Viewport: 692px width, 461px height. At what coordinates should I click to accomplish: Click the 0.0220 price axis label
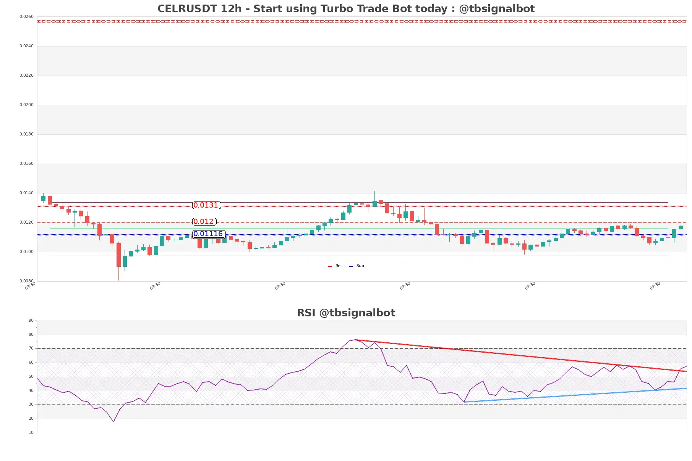pos(26,76)
